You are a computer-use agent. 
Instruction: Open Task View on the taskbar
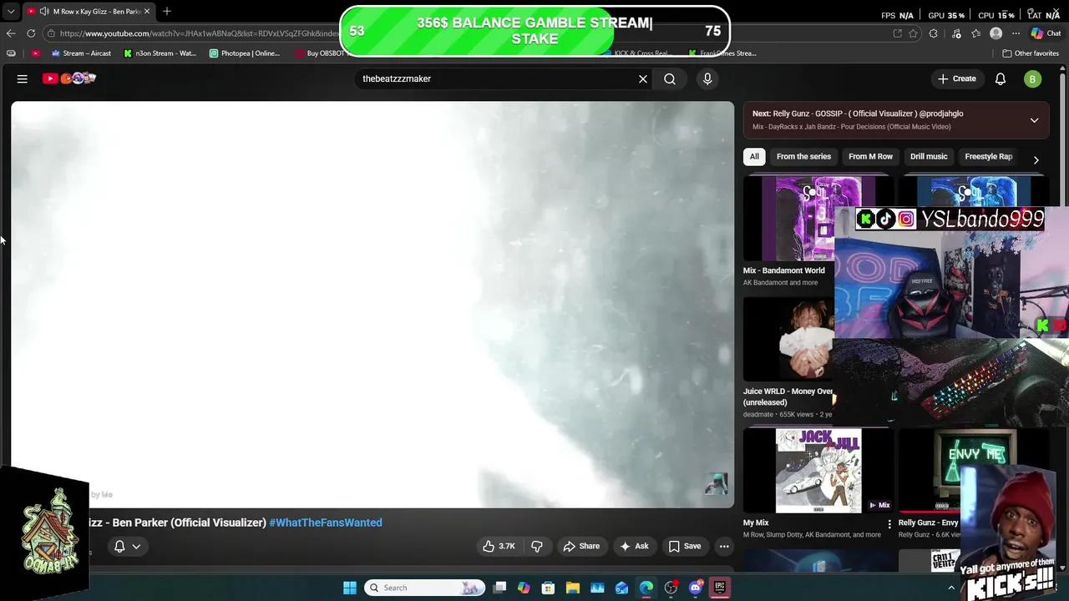(499, 588)
